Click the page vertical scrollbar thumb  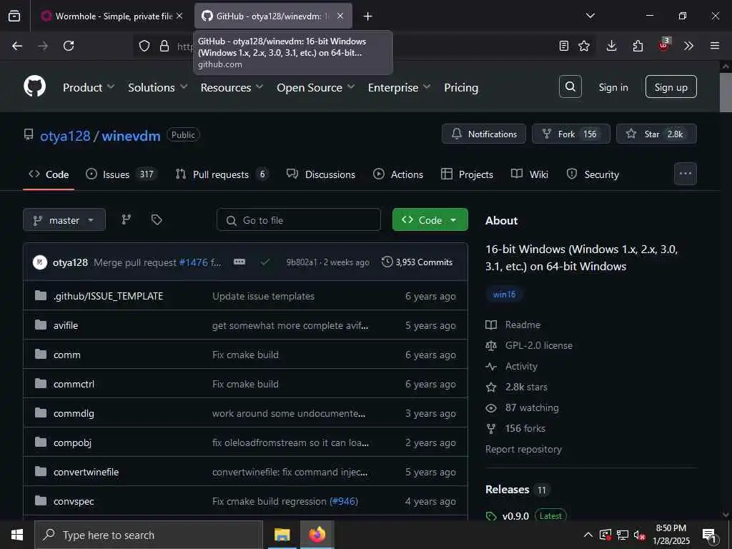726,92
